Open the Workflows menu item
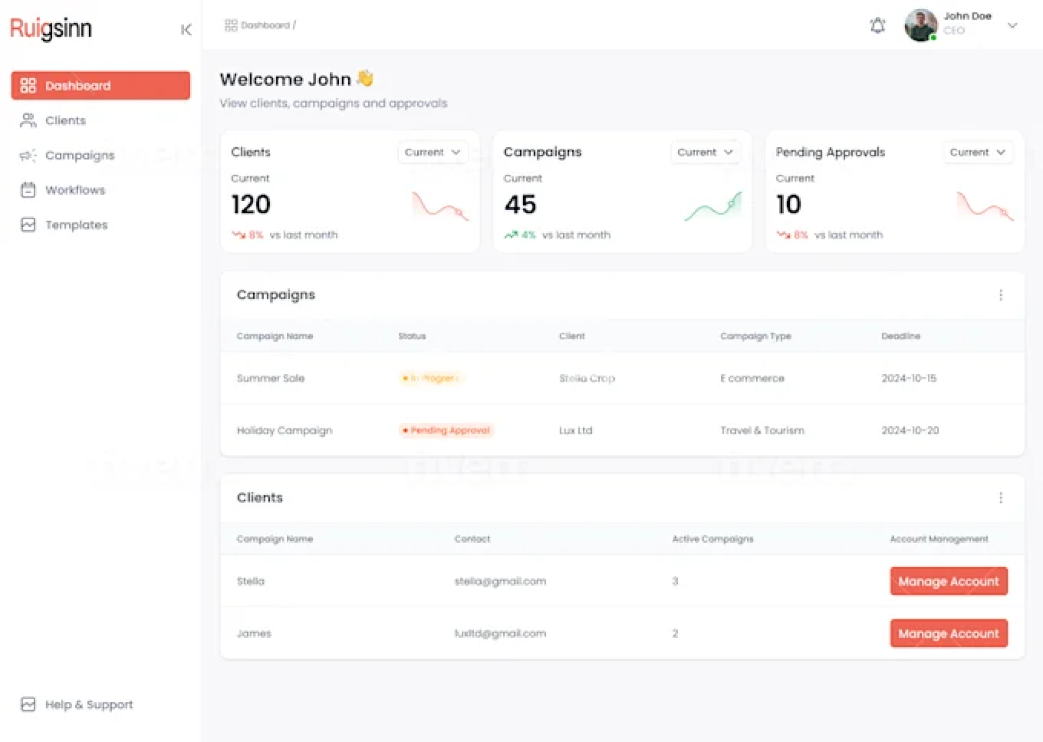The height and width of the screenshot is (742, 1043). (x=75, y=190)
